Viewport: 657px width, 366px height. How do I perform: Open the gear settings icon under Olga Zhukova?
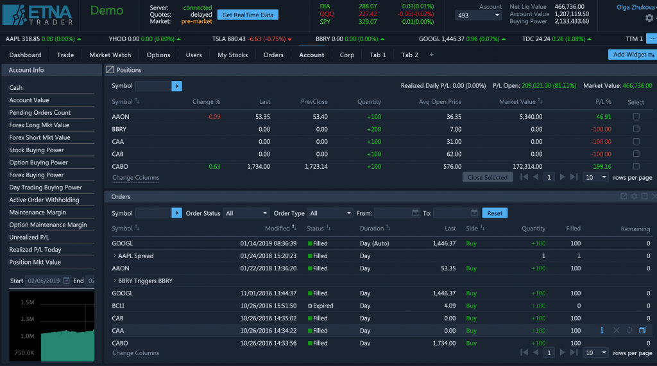tap(649, 17)
